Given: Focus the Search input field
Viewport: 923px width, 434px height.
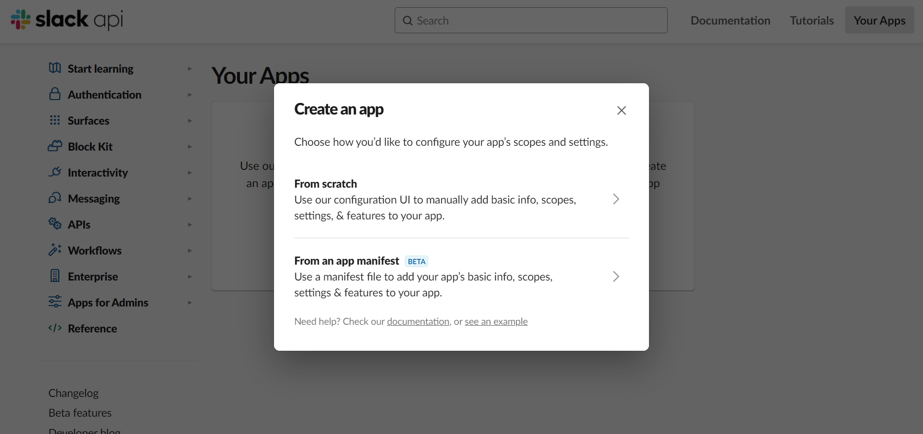Looking at the screenshot, I should tap(531, 20).
